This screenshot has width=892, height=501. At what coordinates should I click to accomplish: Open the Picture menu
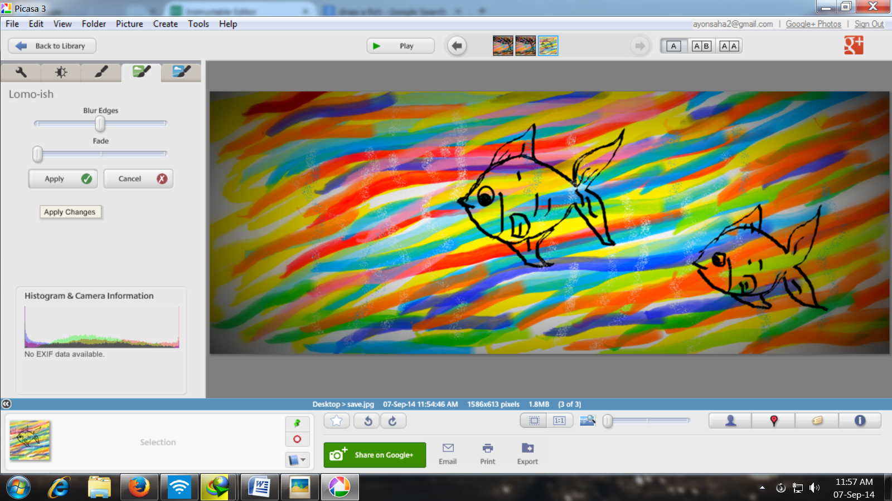coord(129,24)
